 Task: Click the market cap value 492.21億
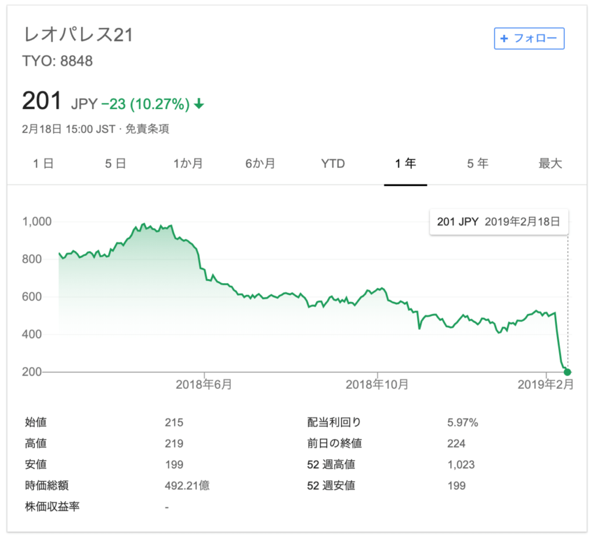(187, 486)
